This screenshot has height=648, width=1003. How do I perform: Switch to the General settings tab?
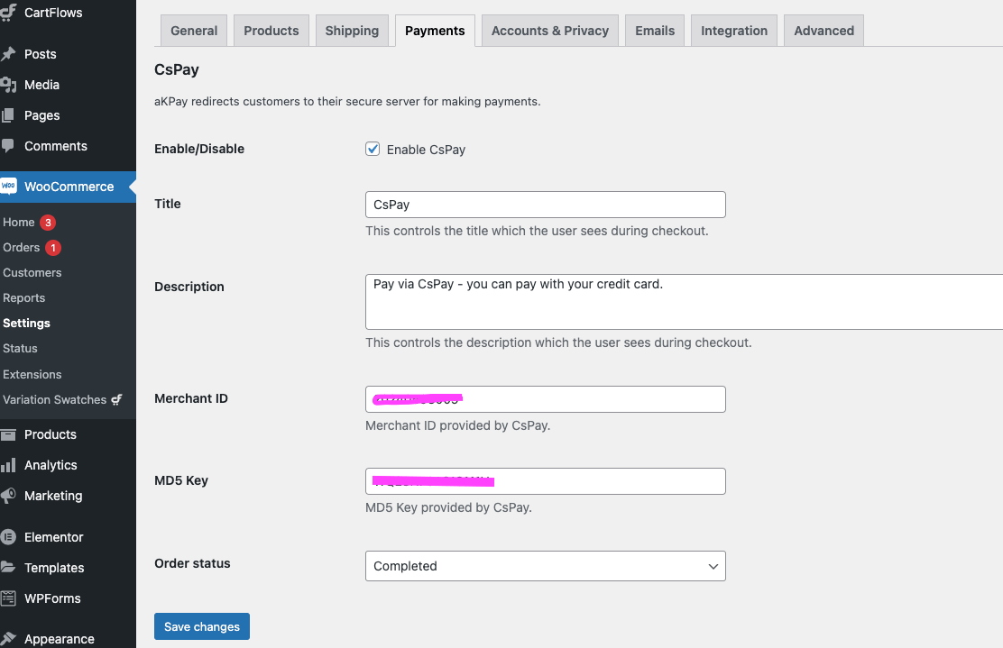pos(194,31)
